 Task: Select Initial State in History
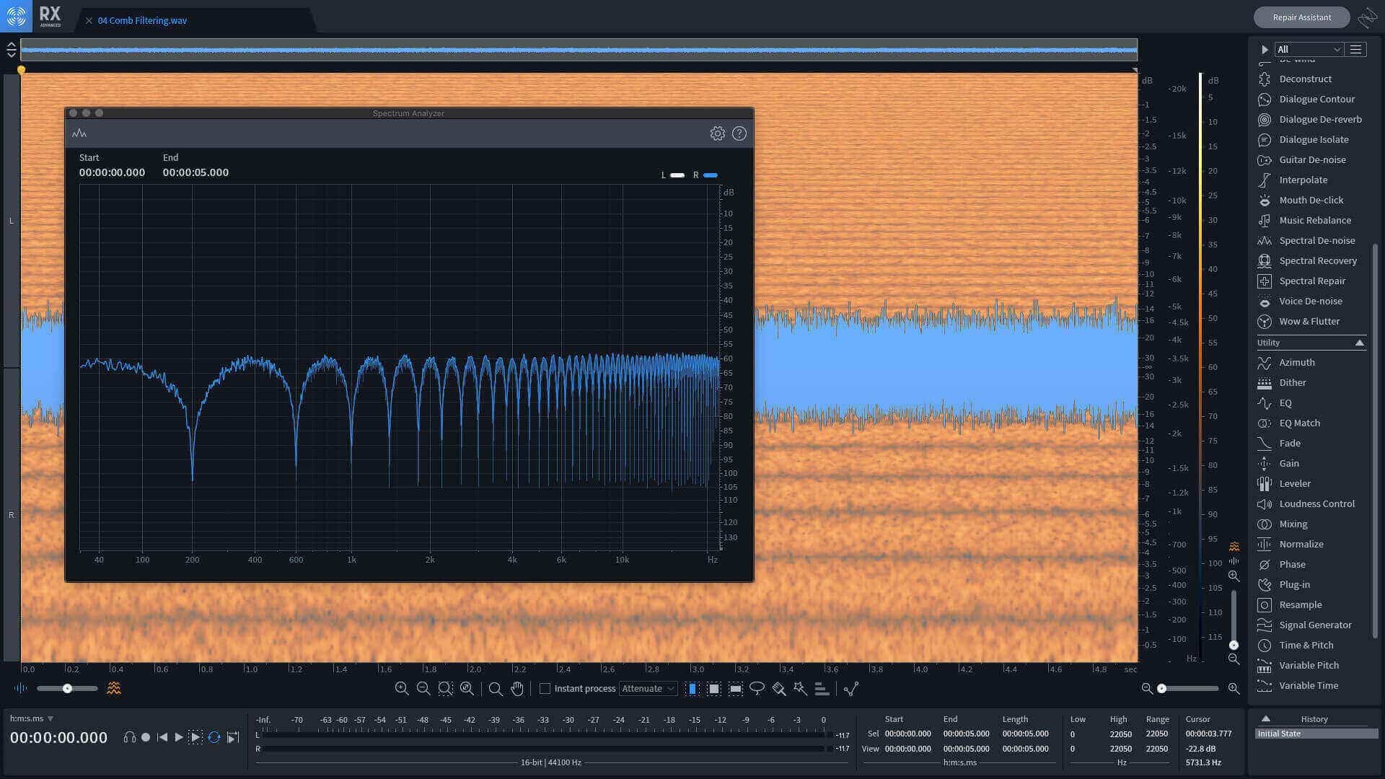[x=1316, y=734]
